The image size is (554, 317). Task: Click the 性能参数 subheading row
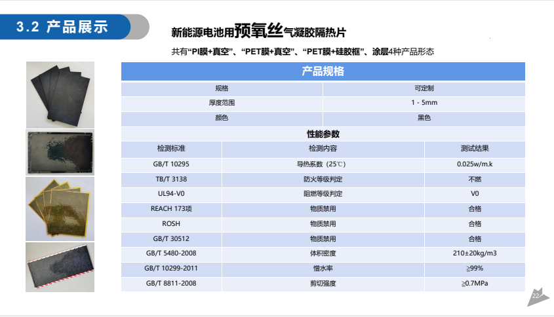[323, 134]
